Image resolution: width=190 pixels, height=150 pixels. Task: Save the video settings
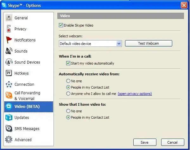click(145, 142)
